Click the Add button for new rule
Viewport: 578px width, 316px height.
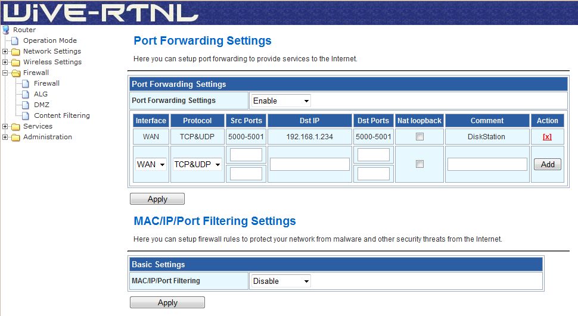pyautogui.click(x=548, y=164)
